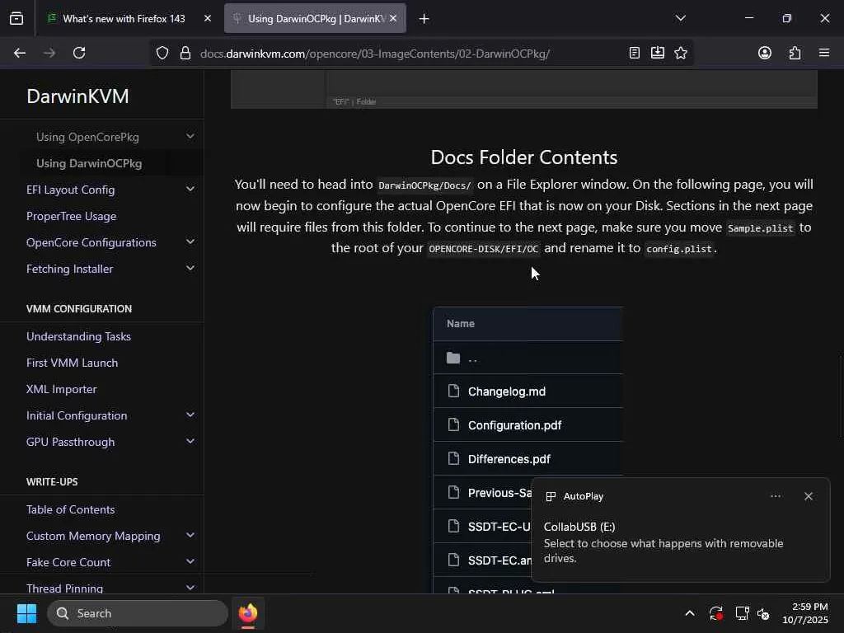Click the file icon beside Configuration.pdf
This screenshot has height=633, width=844.
pos(454,425)
